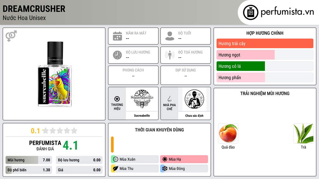Click the Chưa xác định perfumer label
This screenshot has height=179, width=319.
[x=194, y=116]
